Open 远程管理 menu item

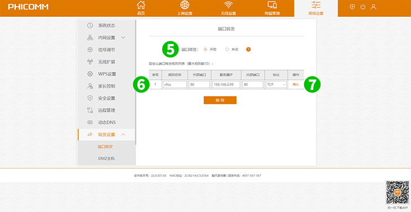coord(106,110)
